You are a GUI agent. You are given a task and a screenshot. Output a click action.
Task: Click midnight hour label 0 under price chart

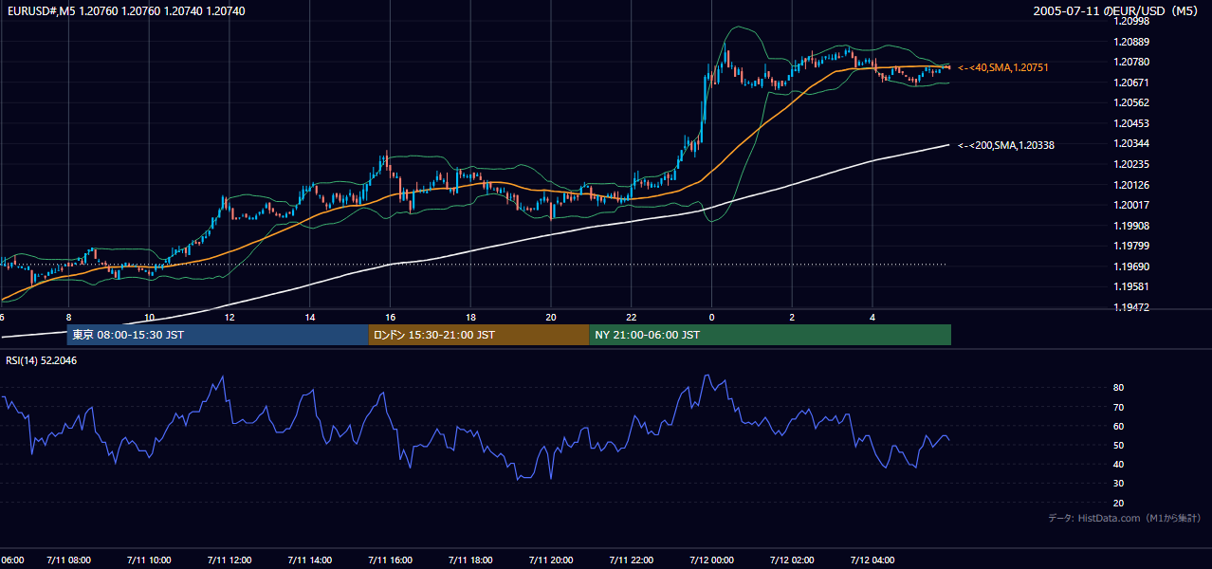tap(712, 317)
